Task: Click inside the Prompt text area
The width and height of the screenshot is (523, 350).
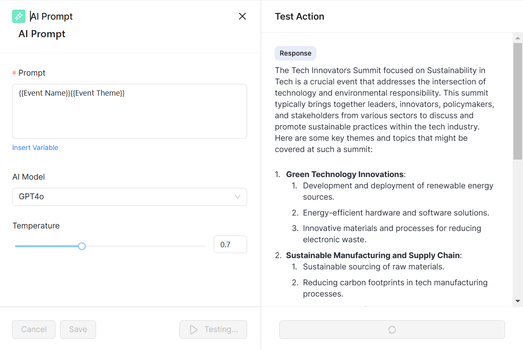Action: pyautogui.click(x=129, y=115)
